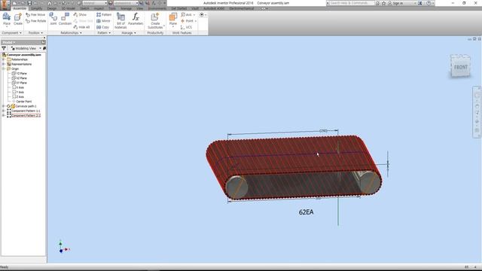Screen dimensions: 482x271
Task: Switch to the Sketch ribbon tab
Action: 84,8
